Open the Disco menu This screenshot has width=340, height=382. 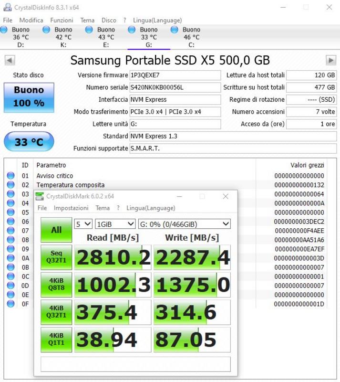(x=109, y=20)
